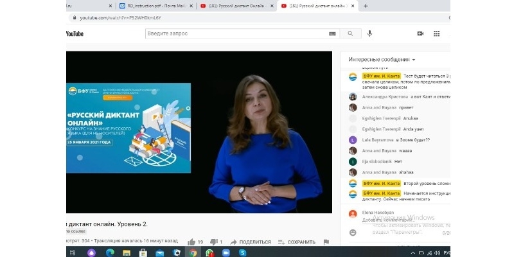This screenshot has width=514, height=257.
Task: Dislike the video with thumbs down
Action: 214,242
